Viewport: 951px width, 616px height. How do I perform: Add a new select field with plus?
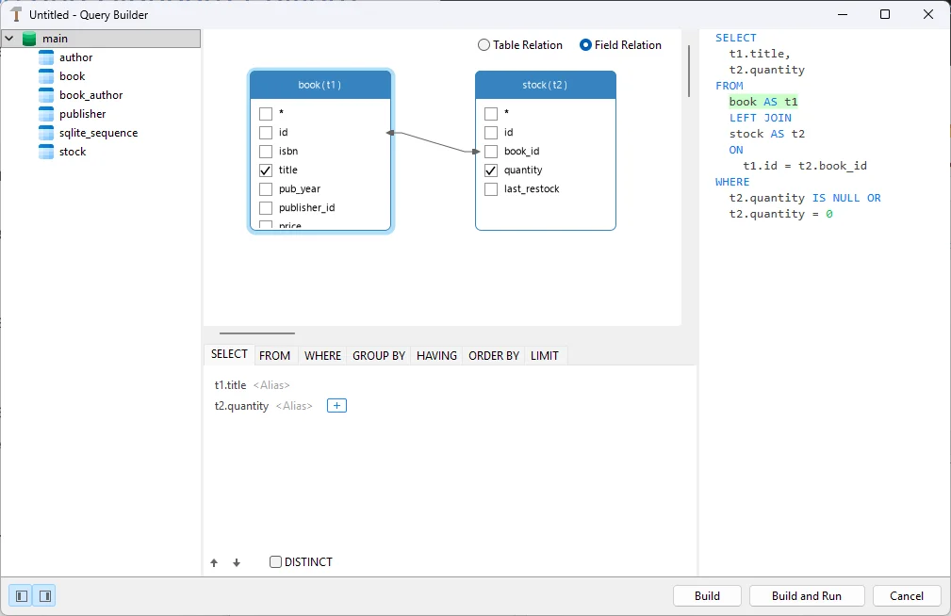tap(336, 406)
